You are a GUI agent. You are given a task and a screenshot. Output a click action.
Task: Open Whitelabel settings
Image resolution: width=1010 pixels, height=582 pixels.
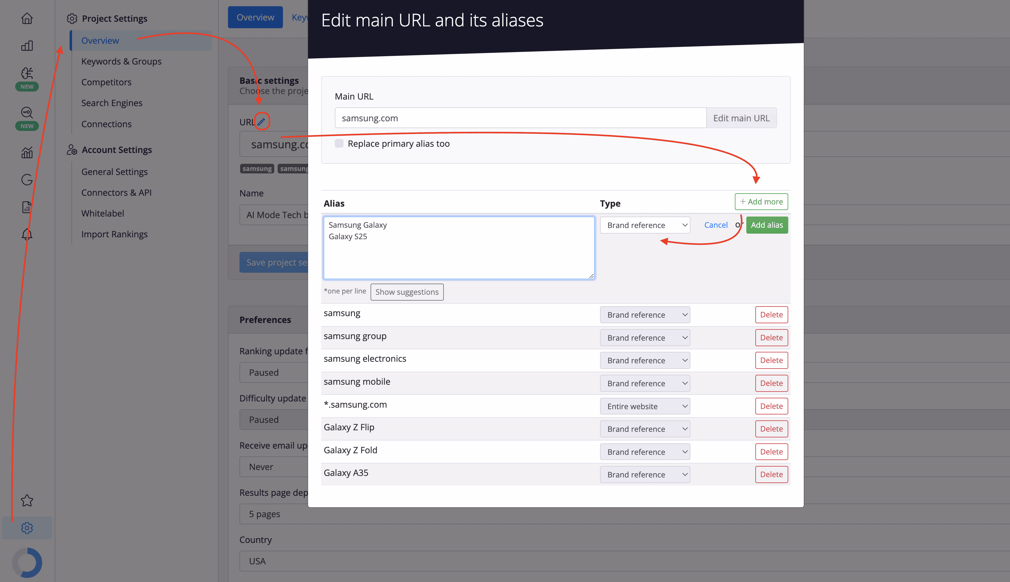(x=103, y=213)
